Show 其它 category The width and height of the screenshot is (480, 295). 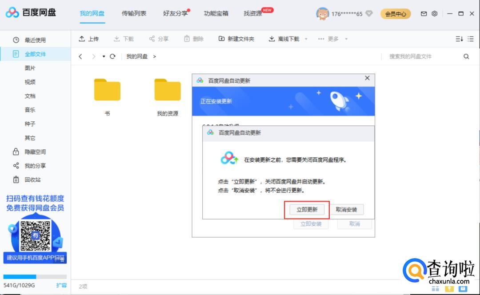pos(30,138)
